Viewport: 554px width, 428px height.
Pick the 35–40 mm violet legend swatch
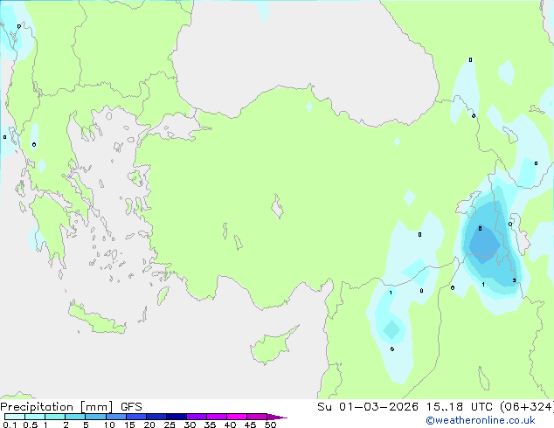point(216,417)
